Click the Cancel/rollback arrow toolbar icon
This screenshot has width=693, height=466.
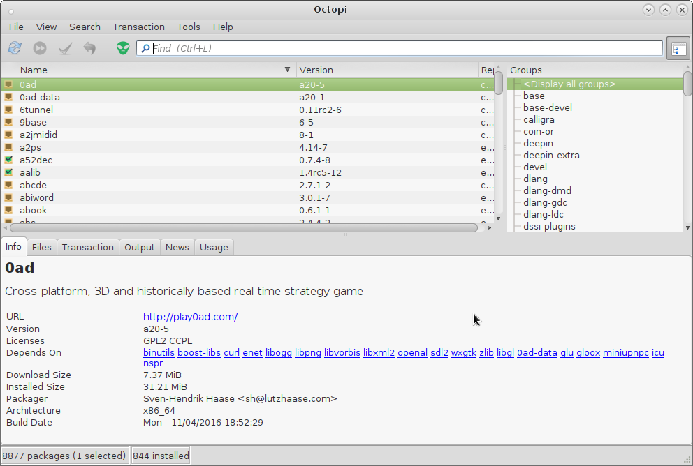pyautogui.click(x=89, y=48)
